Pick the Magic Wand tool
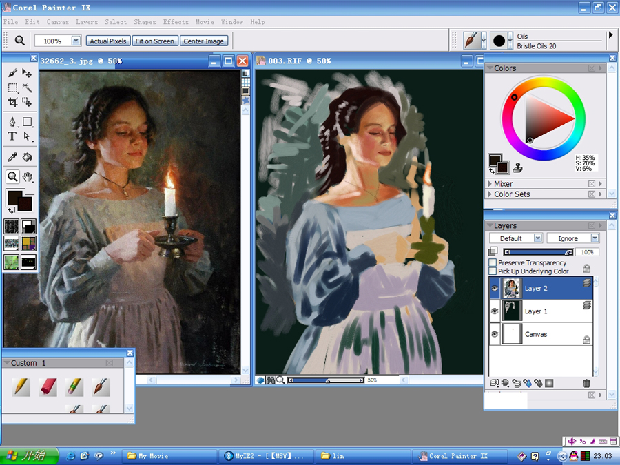 point(27,87)
